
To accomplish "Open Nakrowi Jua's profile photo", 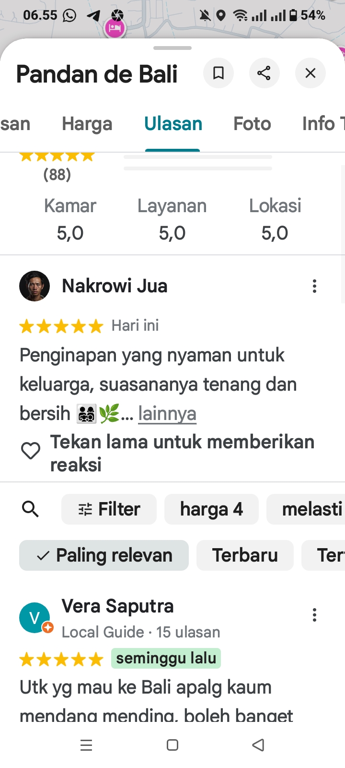I will pyautogui.click(x=34, y=286).
